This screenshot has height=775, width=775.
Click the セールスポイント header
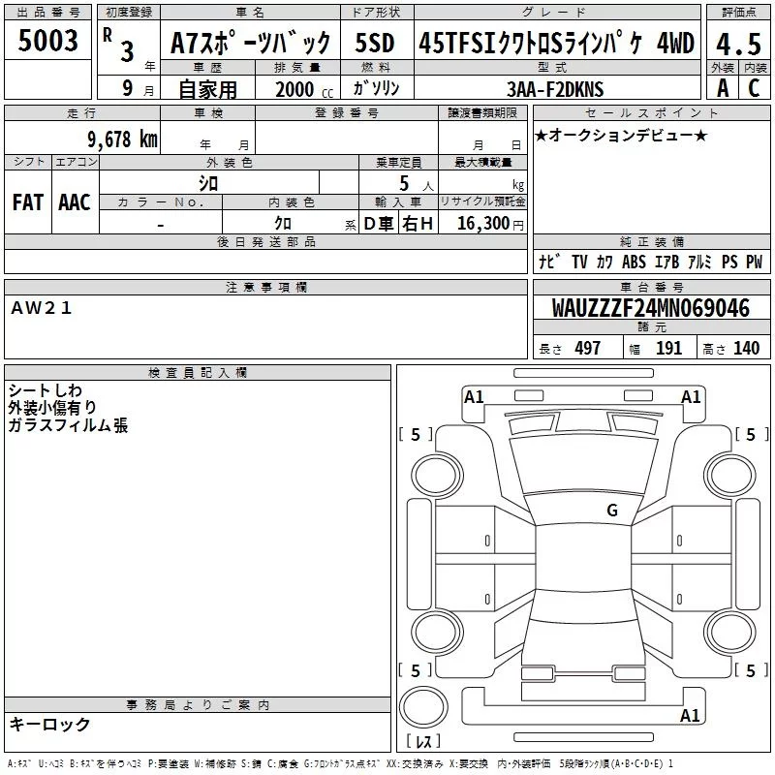coord(651,112)
